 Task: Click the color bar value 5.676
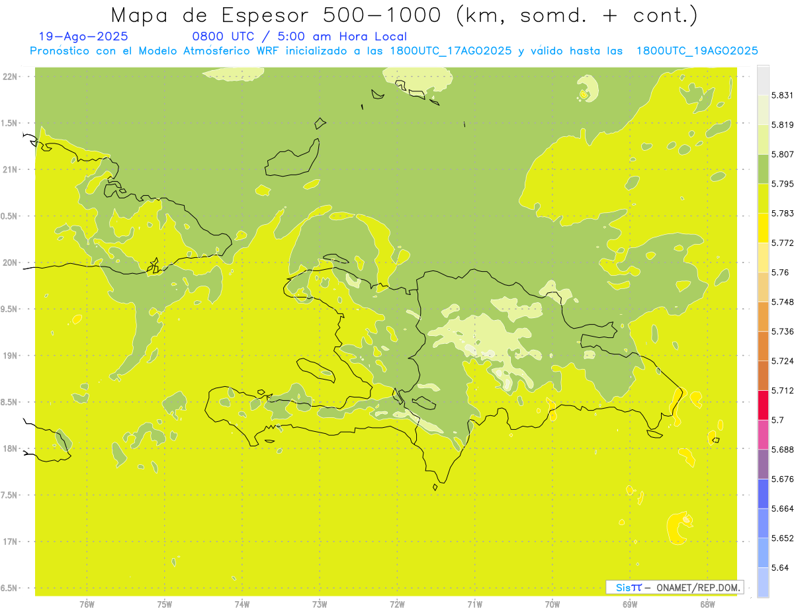[x=783, y=479]
